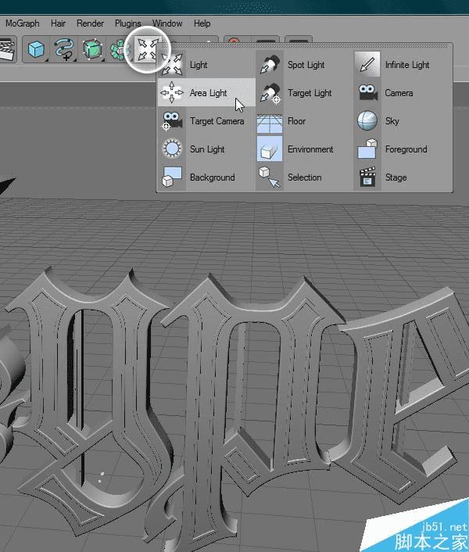469x552 pixels.
Task: Select the Spot Light icon
Action: [270, 64]
